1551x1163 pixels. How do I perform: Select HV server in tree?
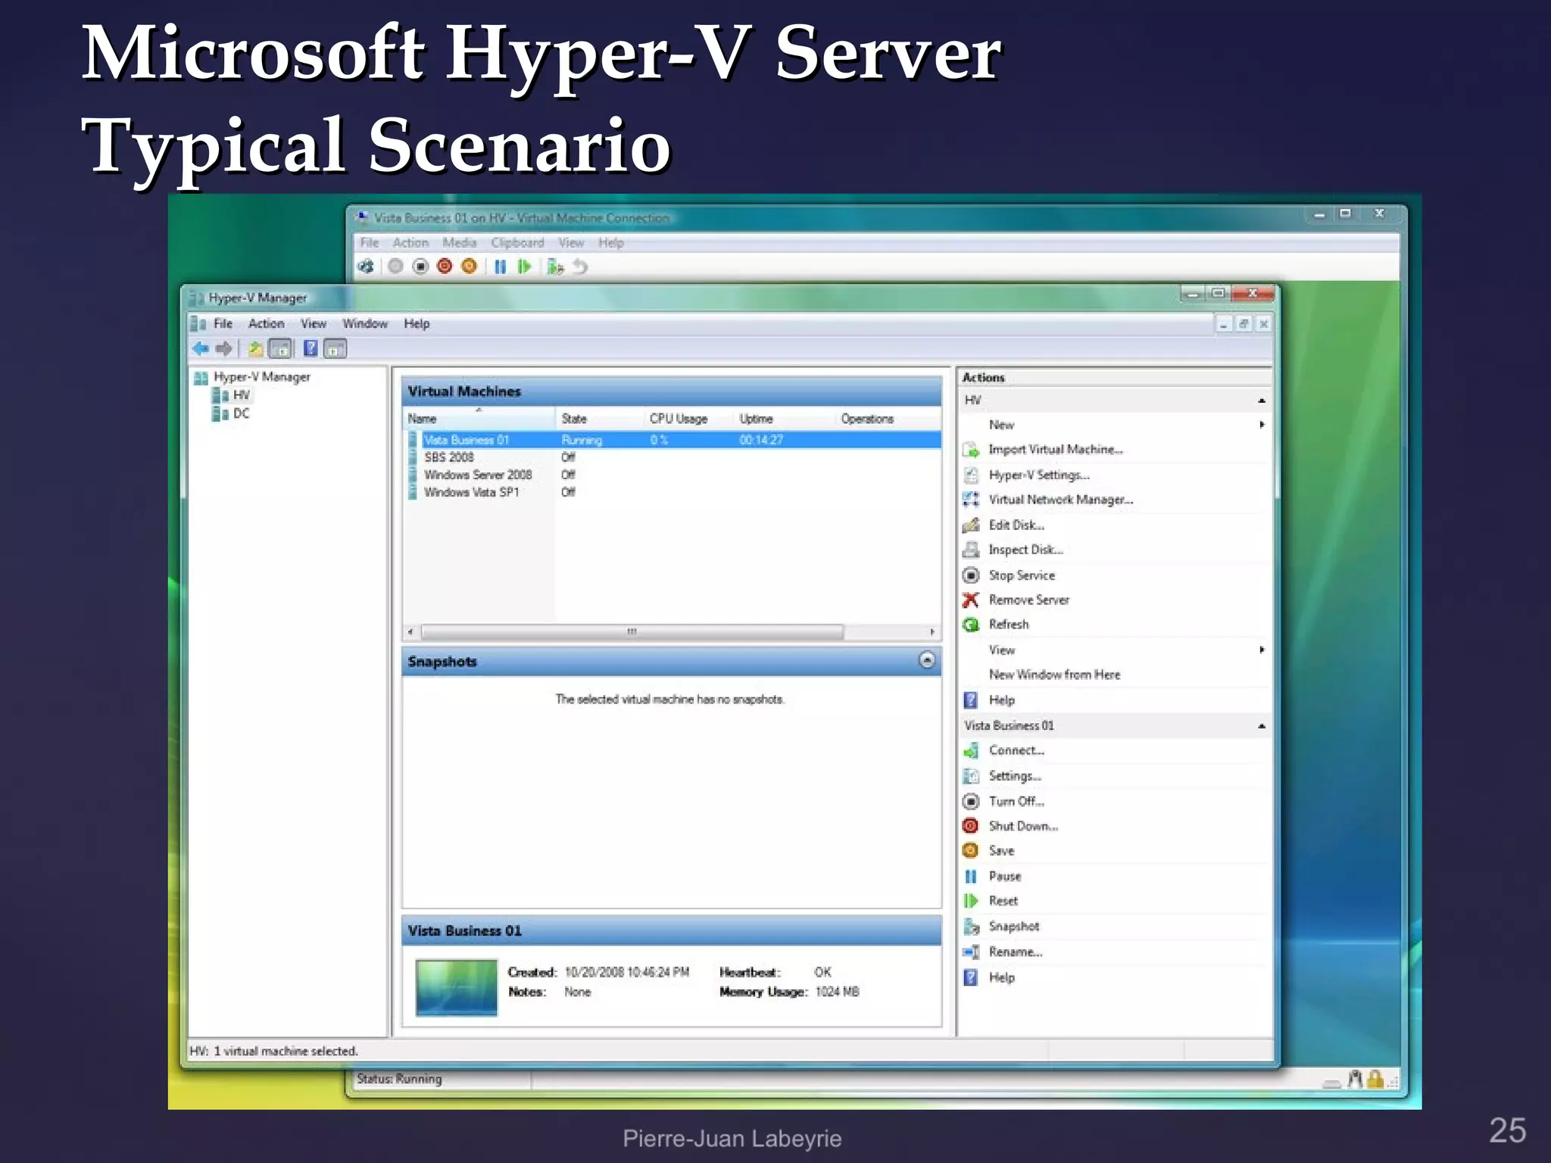click(x=241, y=395)
